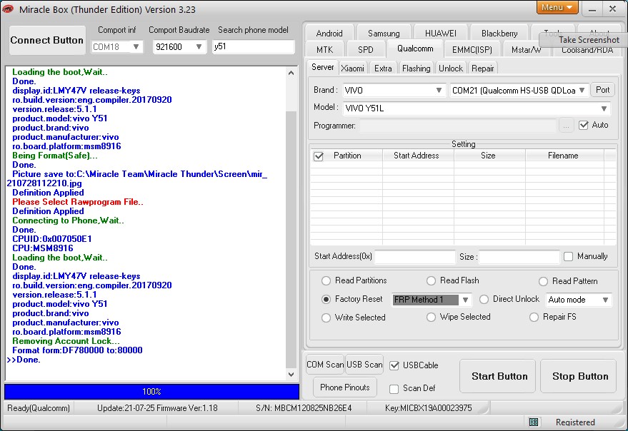Open the Repair sub-tab
Screen dimensions: 628x431
click(x=483, y=69)
